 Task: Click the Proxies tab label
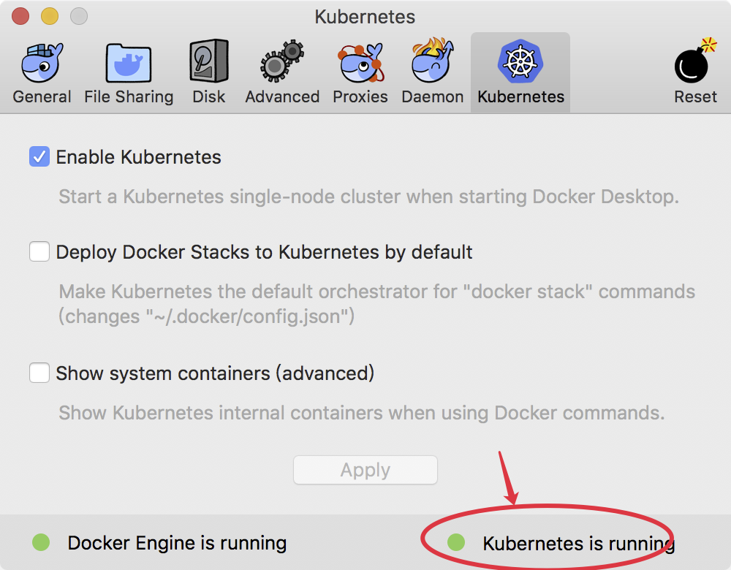pos(360,96)
